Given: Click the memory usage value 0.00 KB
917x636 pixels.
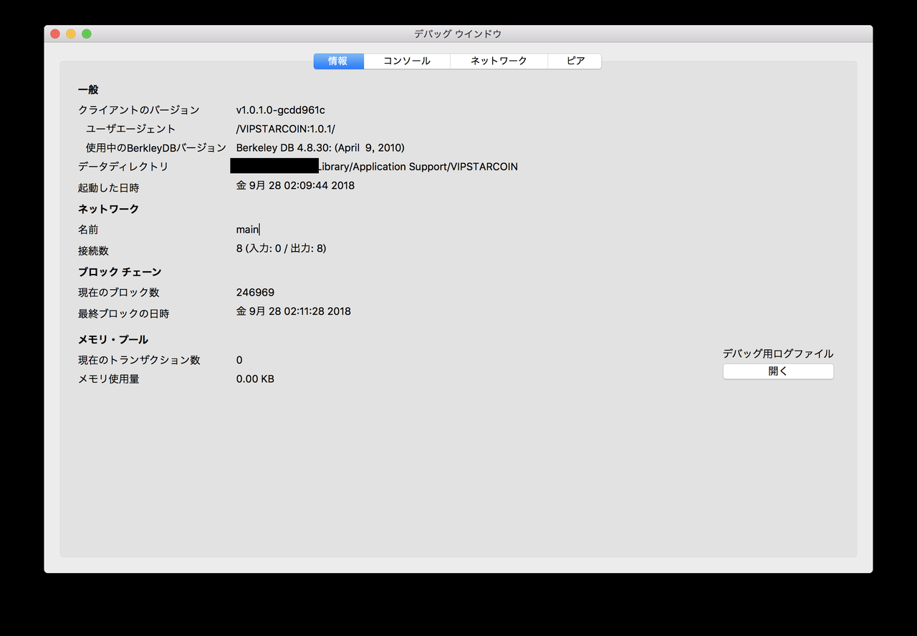Looking at the screenshot, I should (255, 379).
